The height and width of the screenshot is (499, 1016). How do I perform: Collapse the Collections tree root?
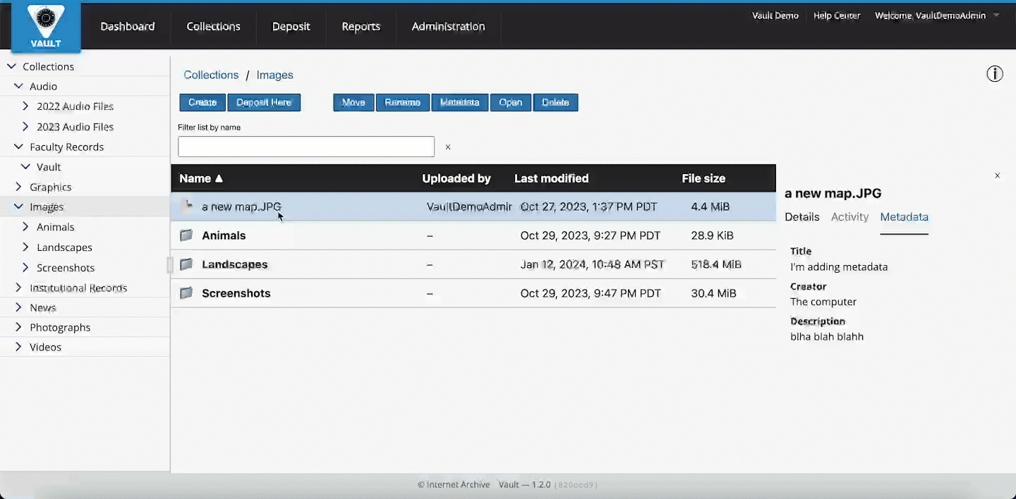[11, 66]
